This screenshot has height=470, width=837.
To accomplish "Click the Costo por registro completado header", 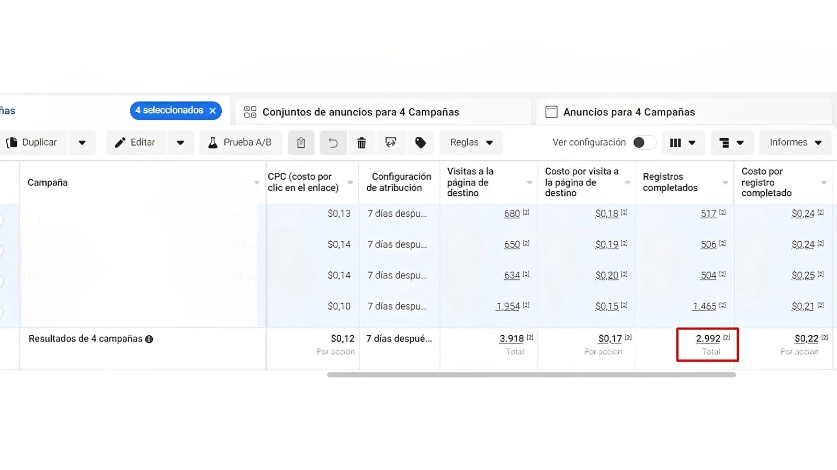I will 783,182.
